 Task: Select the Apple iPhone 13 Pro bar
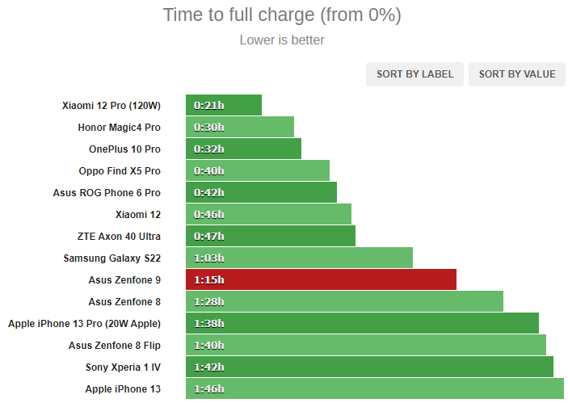(x=362, y=323)
